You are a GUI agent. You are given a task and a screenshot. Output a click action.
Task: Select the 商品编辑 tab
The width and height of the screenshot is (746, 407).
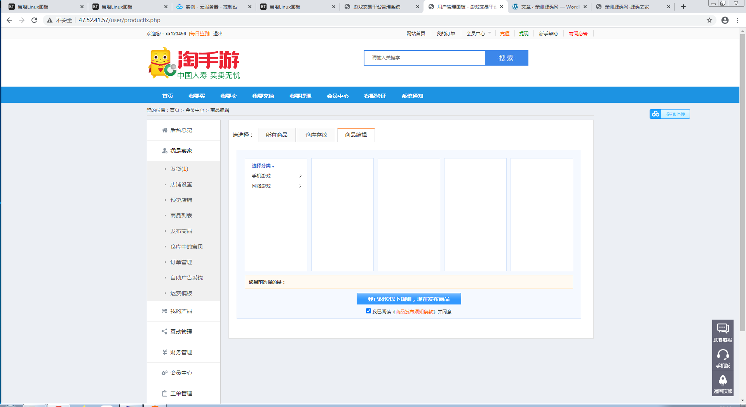pos(356,135)
